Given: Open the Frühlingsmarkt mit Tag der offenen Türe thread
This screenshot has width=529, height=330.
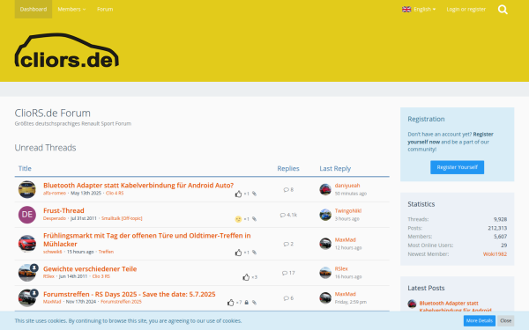Looking at the screenshot, I should pyautogui.click(x=146, y=239).
